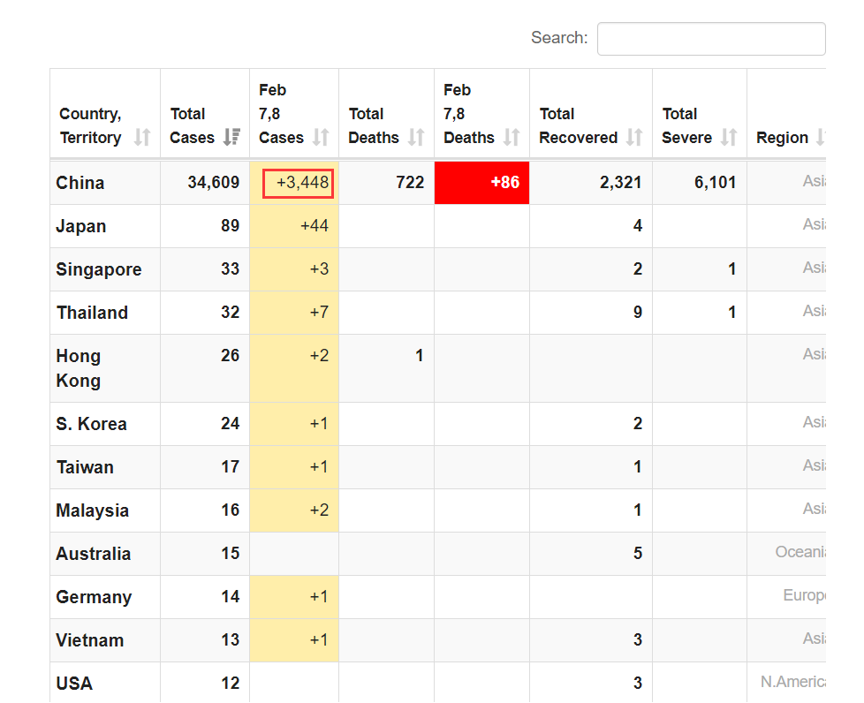Click the Total Deaths sort icon
The image size is (864, 703).
click(x=416, y=138)
